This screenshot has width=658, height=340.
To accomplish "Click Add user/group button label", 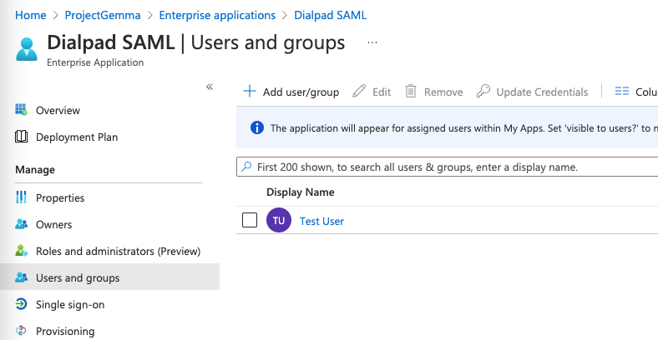I will [x=301, y=92].
